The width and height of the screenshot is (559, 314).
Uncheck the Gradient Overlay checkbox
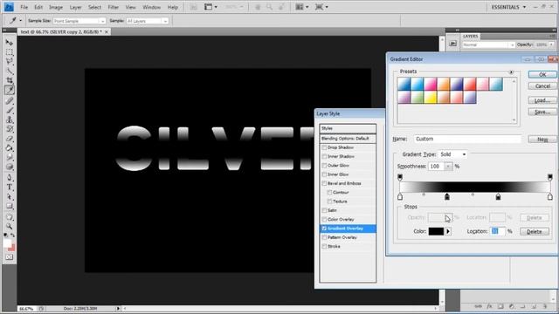click(324, 229)
